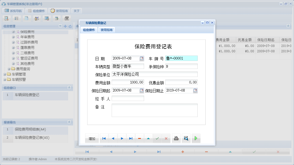The height and width of the screenshot is (165, 294).
Task: Click the green run arrow in the dialog
Action: [x=196, y=138]
